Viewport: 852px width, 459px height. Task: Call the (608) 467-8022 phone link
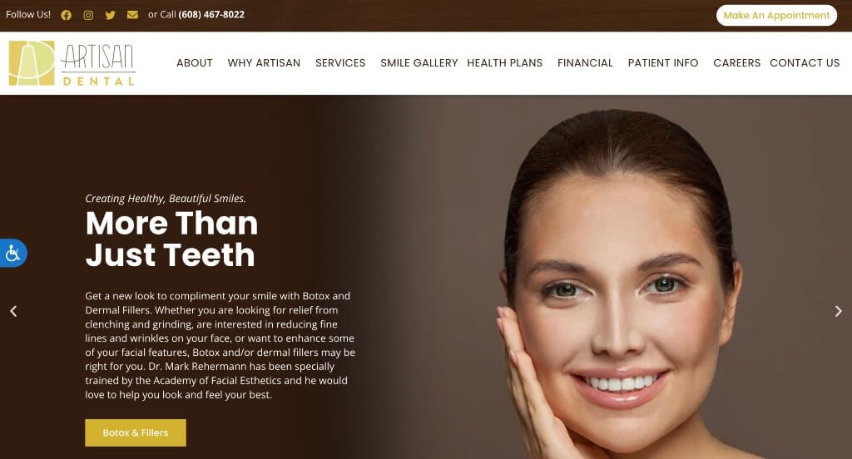[211, 15]
